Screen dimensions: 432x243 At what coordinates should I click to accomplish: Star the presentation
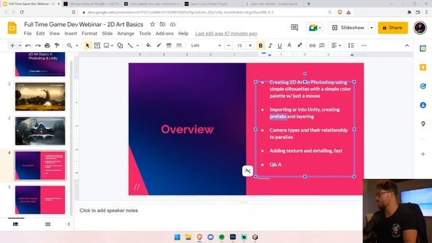[x=153, y=24]
